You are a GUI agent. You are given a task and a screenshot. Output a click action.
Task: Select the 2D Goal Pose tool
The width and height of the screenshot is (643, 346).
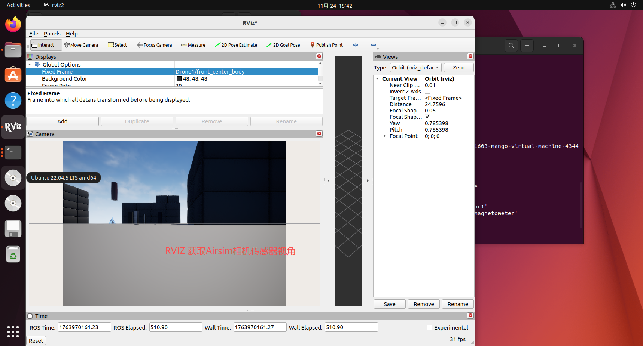tap(283, 45)
